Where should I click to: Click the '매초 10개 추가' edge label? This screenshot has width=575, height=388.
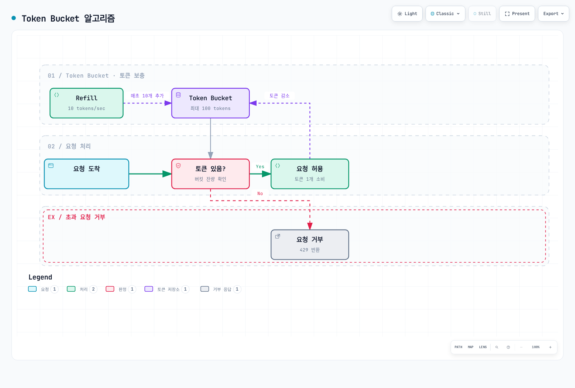click(x=147, y=96)
